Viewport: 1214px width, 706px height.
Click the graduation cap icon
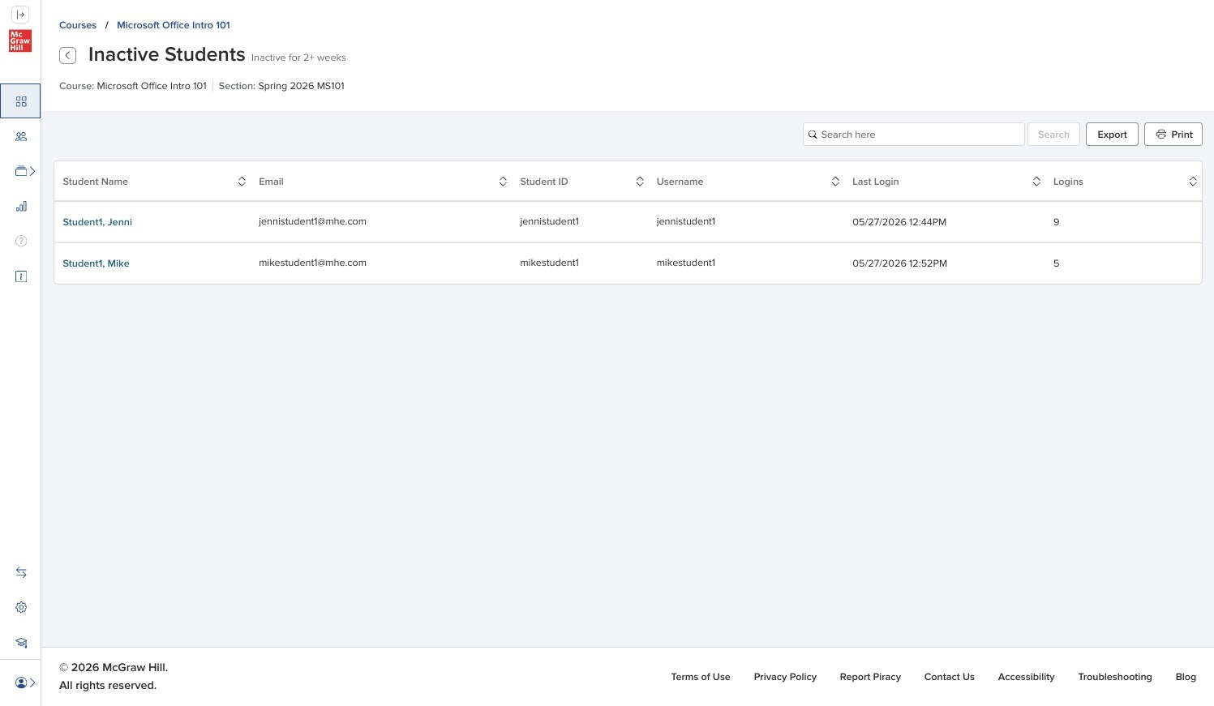click(x=21, y=643)
